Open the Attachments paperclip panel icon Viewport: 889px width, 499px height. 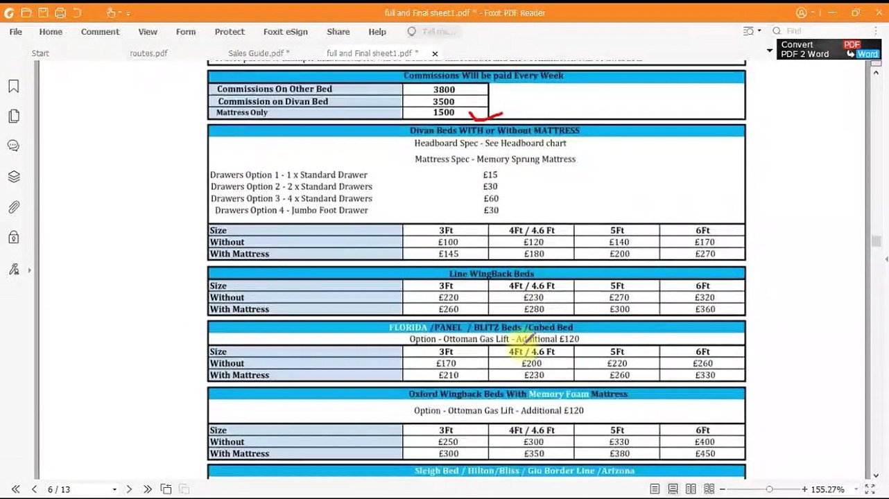(14, 207)
